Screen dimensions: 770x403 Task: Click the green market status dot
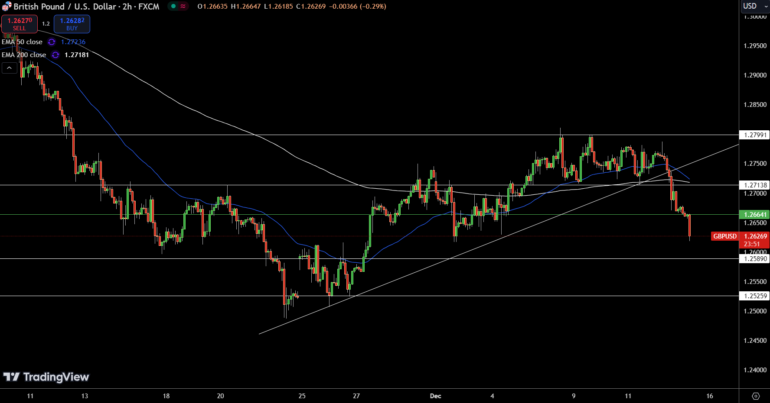[173, 6]
